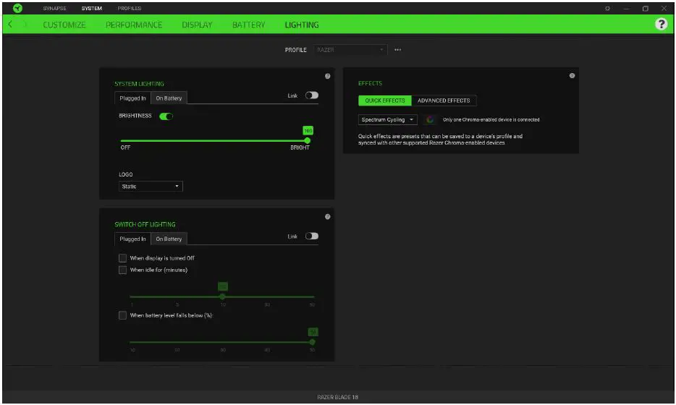The width and height of the screenshot is (676, 405).
Task: Switch to the Display tab
Action: [197, 25]
